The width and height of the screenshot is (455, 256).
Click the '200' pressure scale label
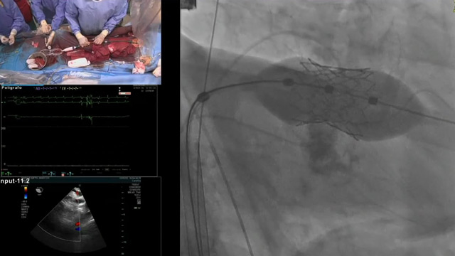4,128
